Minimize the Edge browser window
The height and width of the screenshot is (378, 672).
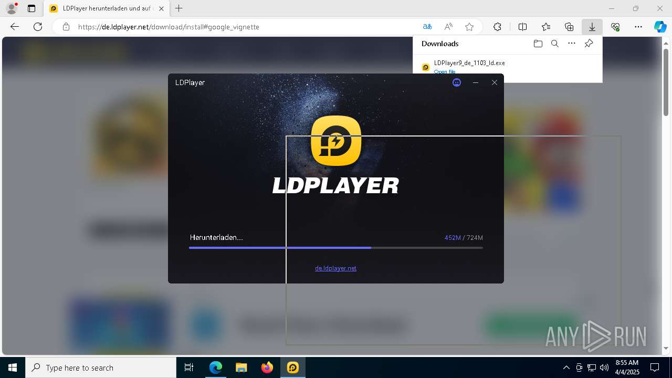pos(612,8)
